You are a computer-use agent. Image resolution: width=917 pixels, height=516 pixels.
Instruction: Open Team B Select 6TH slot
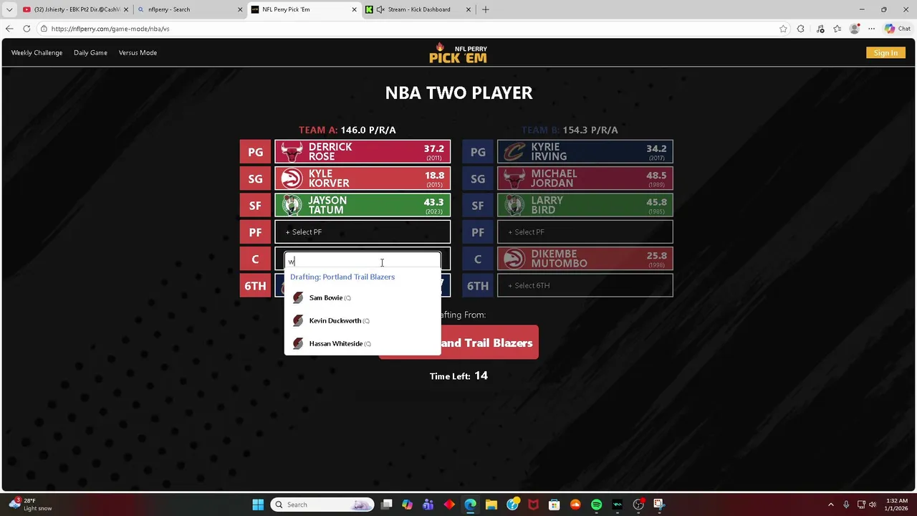585,285
